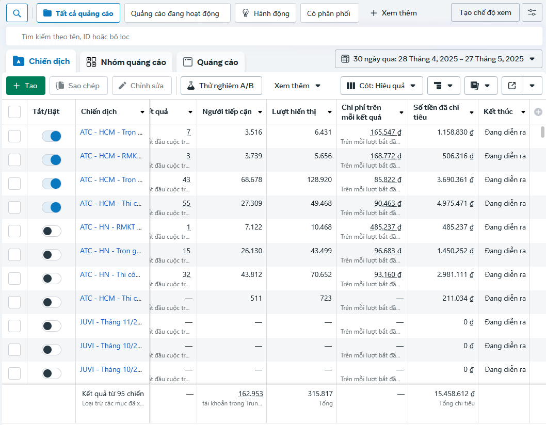Screen dimensions: 546x425
Task: Click the green Tạo button
Action: point(26,86)
